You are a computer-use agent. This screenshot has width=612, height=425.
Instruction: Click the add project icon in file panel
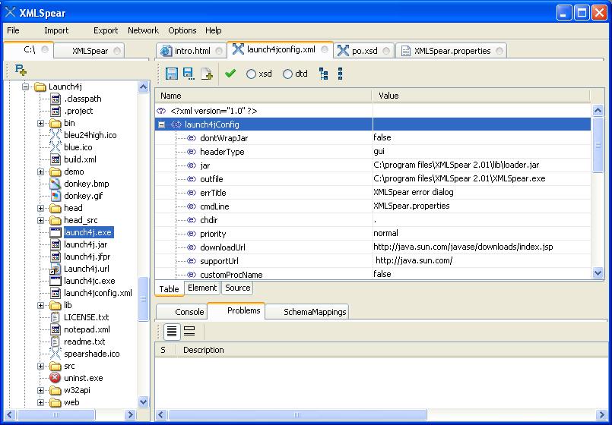tap(21, 70)
